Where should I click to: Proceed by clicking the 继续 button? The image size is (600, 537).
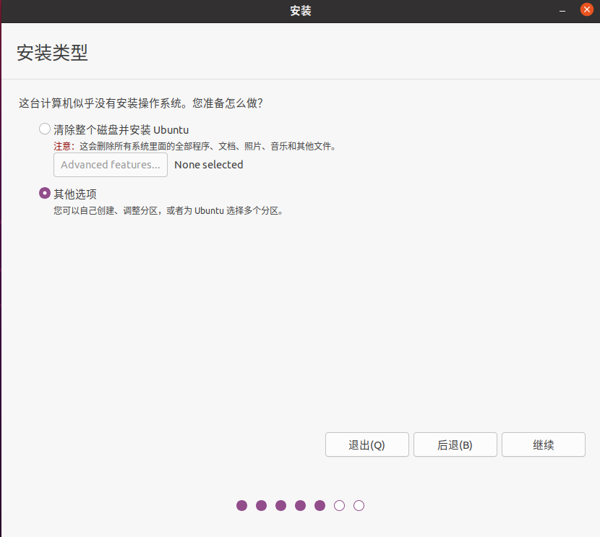point(544,444)
